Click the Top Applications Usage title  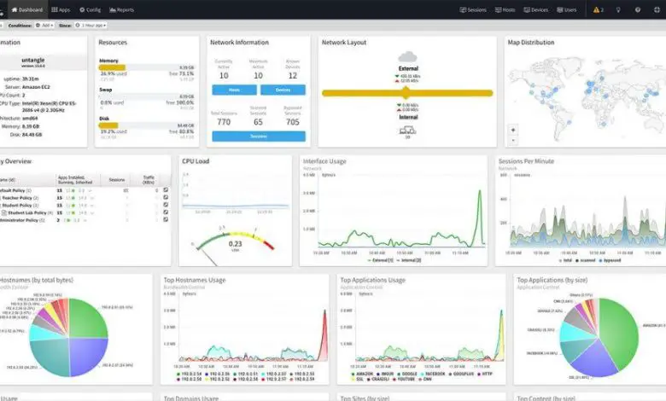[x=372, y=280]
